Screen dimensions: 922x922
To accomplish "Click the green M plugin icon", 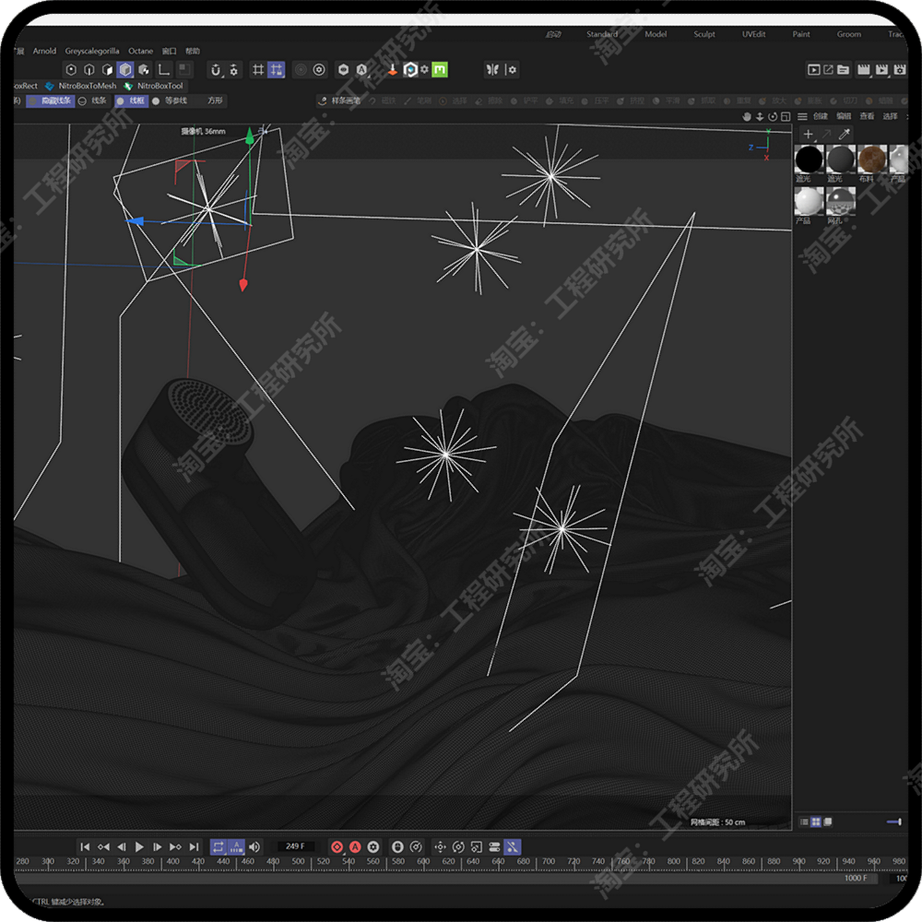I will [x=440, y=70].
